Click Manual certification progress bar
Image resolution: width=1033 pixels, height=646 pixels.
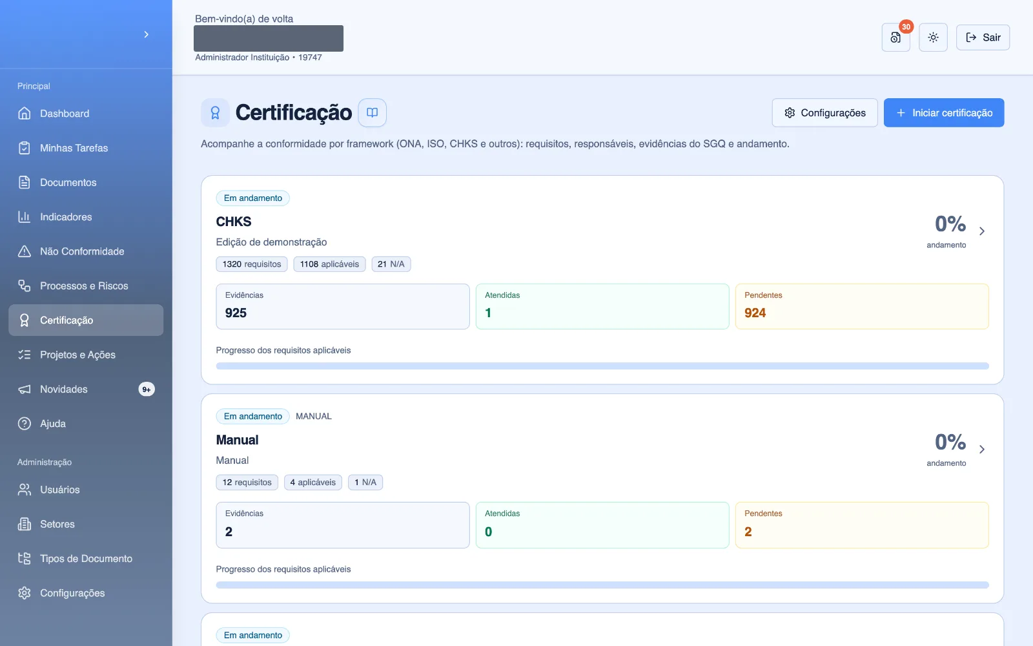(x=602, y=585)
